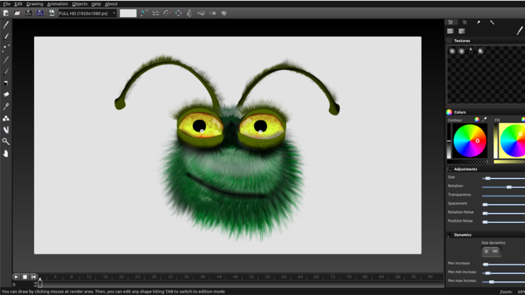Click the contour color wheel

(470, 140)
